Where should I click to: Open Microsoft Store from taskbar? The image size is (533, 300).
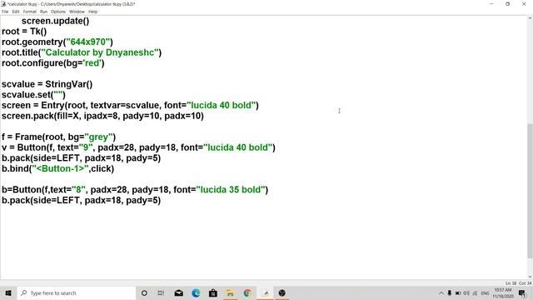(213, 292)
